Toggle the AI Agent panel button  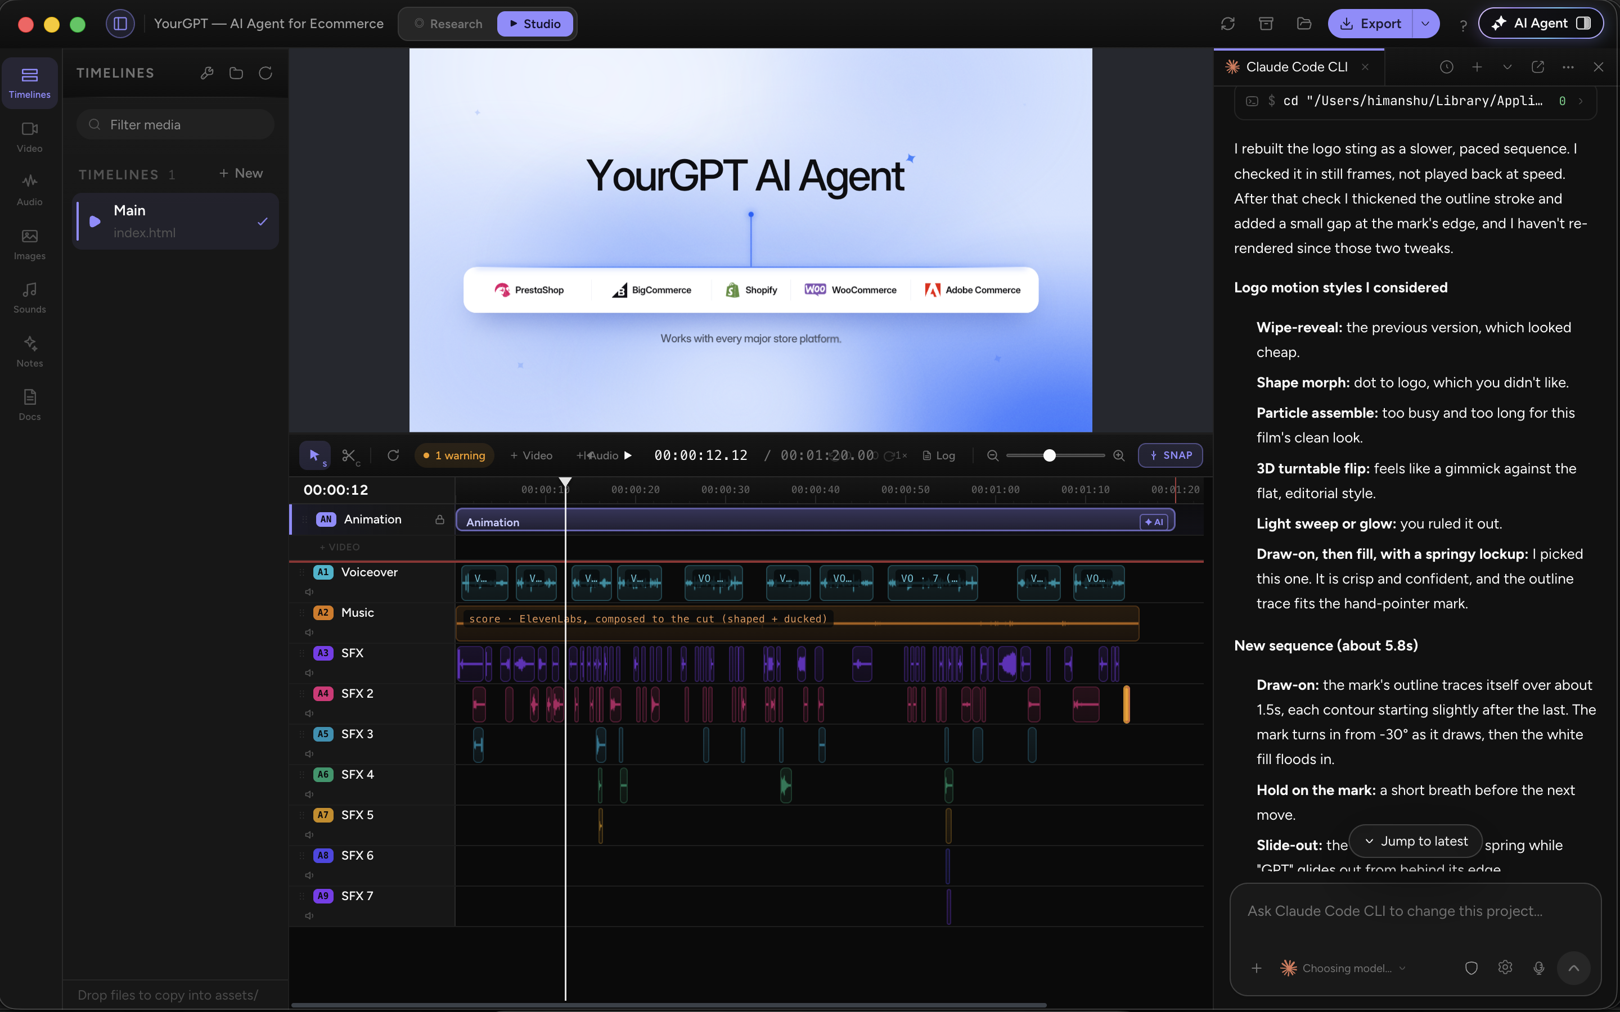(x=1540, y=24)
